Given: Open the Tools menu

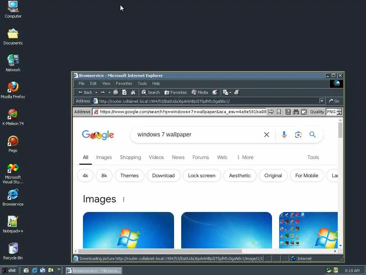Looking at the screenshot, I should tap(142, 83).
